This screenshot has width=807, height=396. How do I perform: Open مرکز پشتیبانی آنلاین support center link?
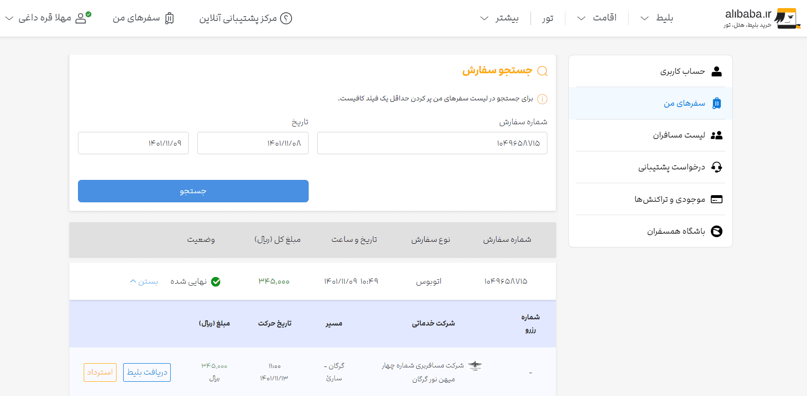(x=245, y=18)
